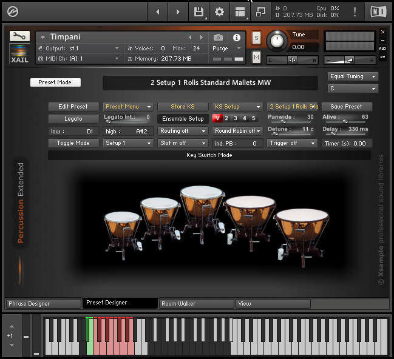Open the Timpani instrument dropdown arrow
394x359 pixels.
tap(42, 38)
